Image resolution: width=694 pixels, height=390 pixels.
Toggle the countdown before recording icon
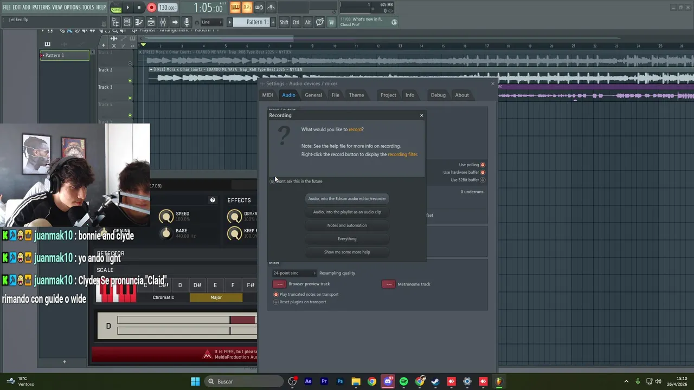click(247, 7)
